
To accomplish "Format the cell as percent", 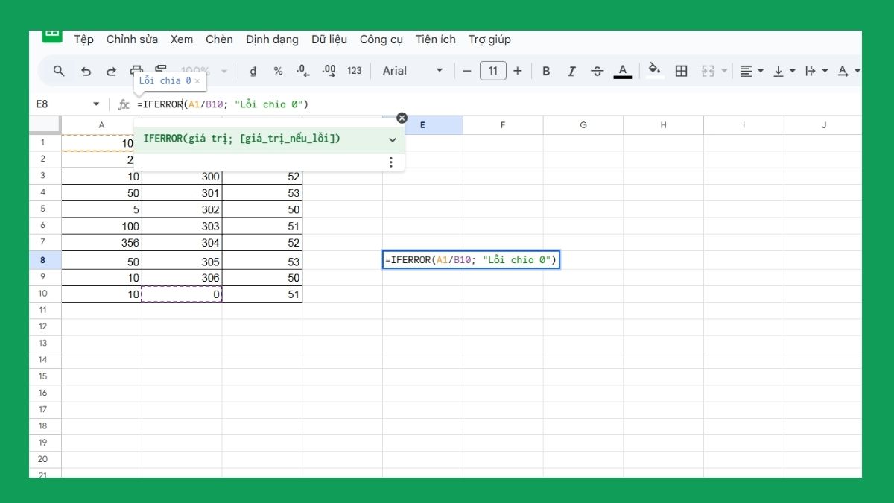I will point(278,71).
